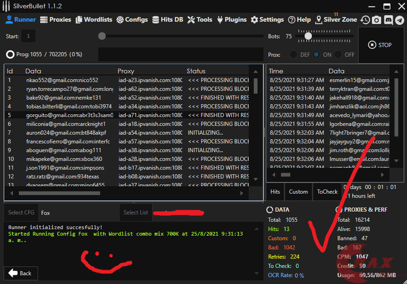
Task: Open the Wordlists section
Action: [x=94, y=20]
